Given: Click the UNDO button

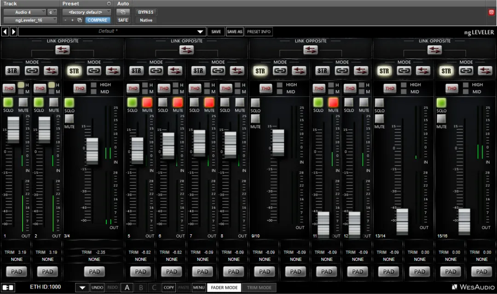Looking at the screenshot, I should 97,288.
